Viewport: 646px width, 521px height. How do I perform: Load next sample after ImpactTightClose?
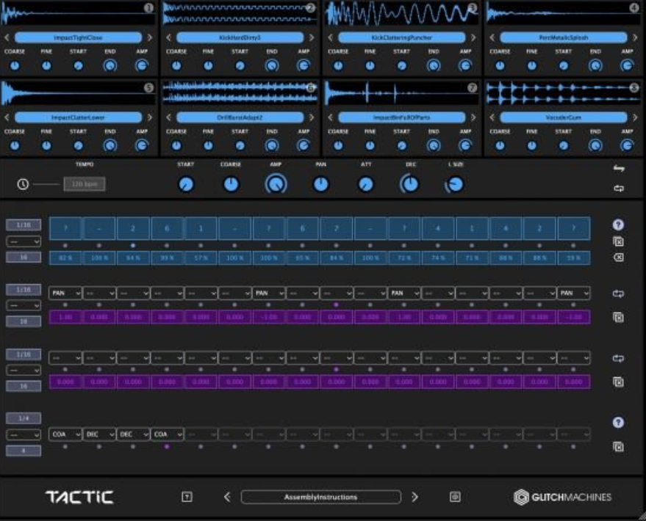149,37
